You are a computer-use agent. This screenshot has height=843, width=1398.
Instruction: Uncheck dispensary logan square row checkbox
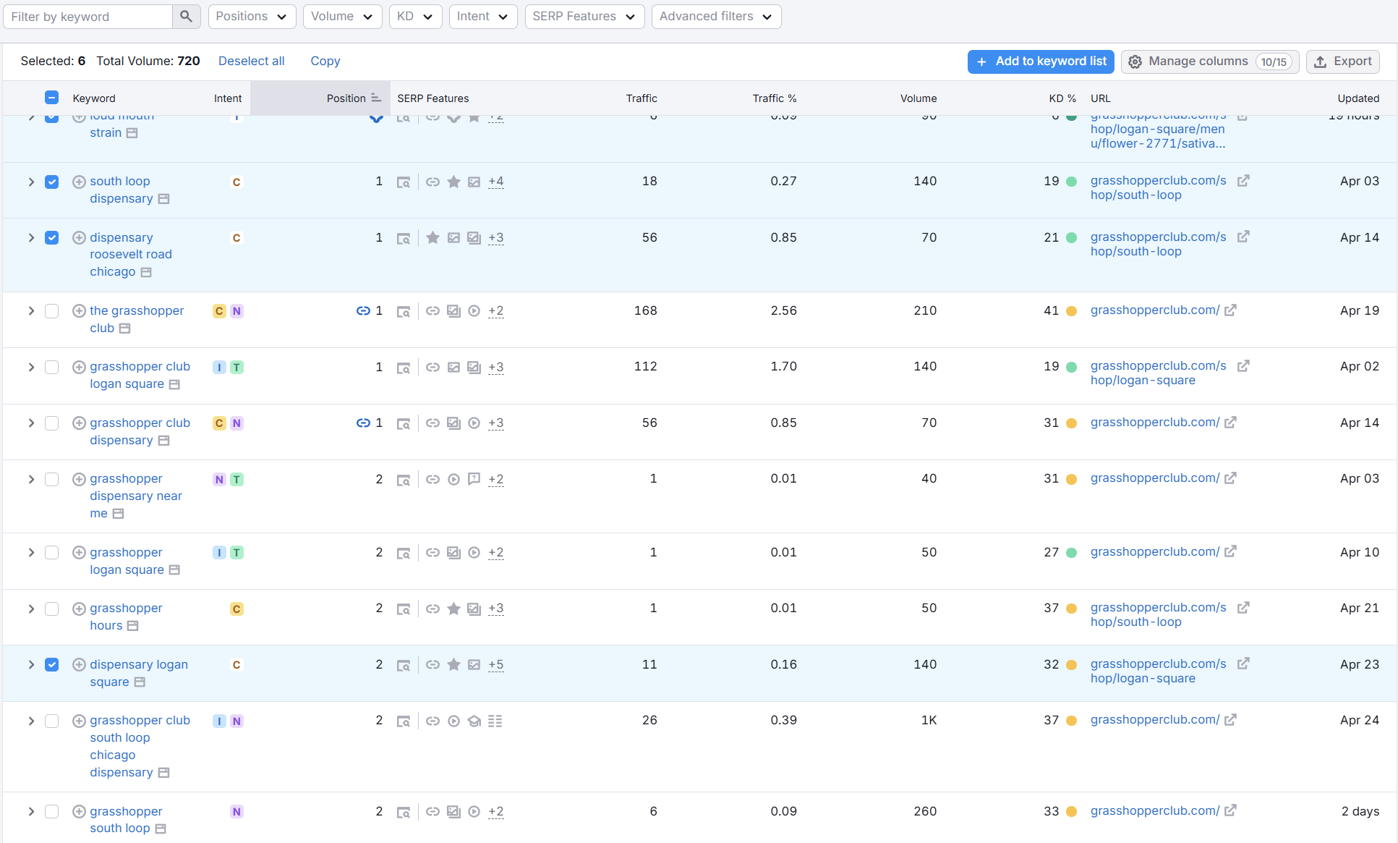pyautogui.click(x=51, y=665)
